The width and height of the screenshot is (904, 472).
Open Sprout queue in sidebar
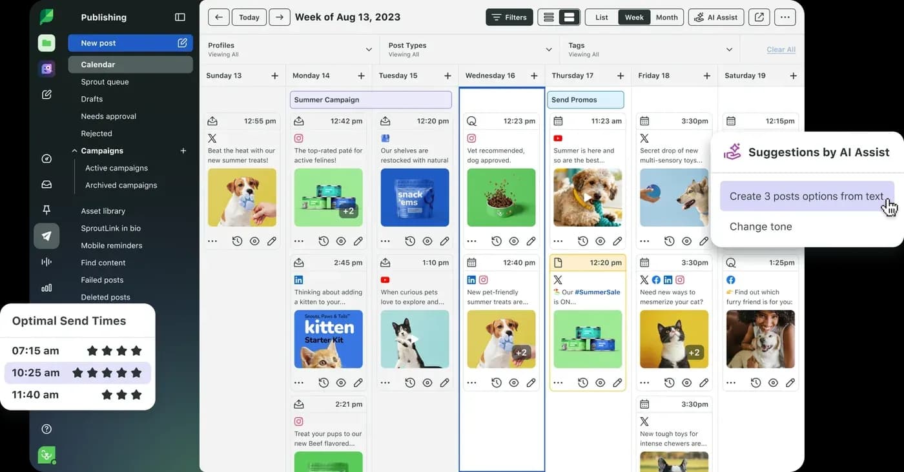coord(105,82)
